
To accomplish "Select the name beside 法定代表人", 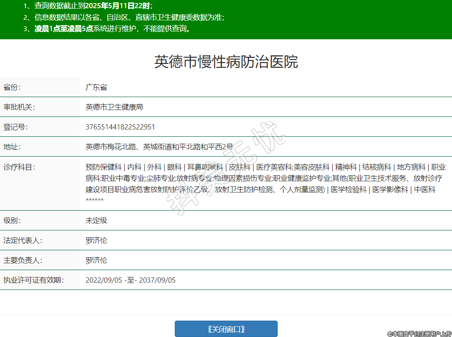I will tap(96, 240).
